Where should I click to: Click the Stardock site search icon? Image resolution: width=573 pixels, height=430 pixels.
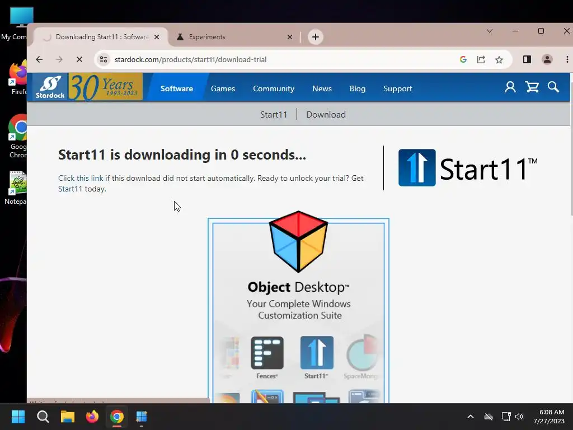pyautogui.click(x=553, y=87)
